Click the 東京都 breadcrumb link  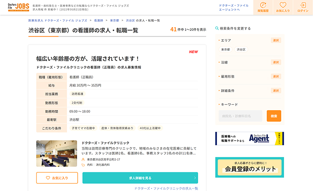point(114,20)
